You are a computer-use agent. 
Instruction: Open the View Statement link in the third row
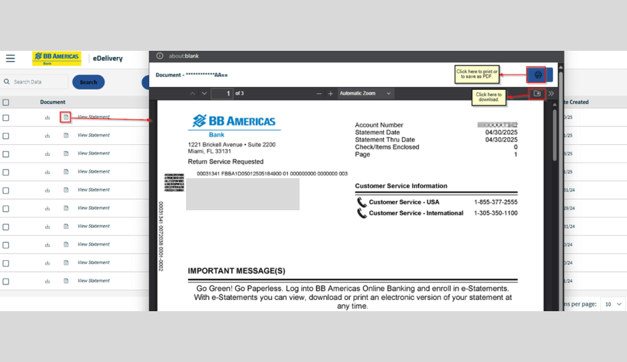tap(93, 153)
